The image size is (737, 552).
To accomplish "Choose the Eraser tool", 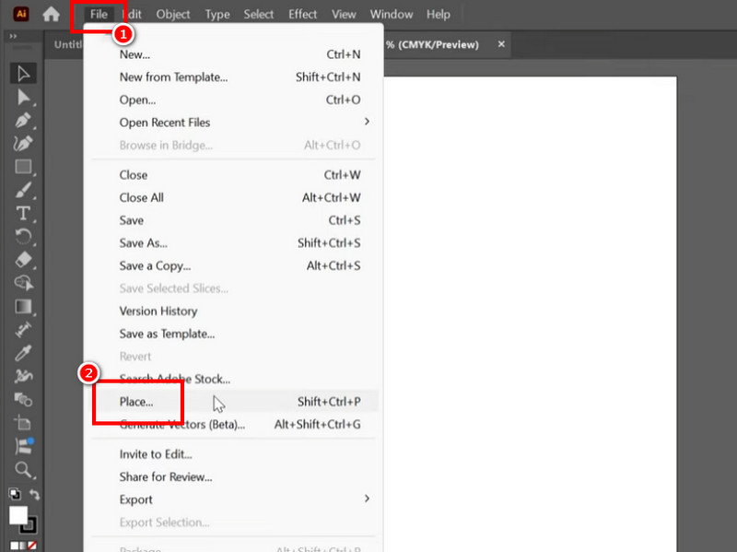I will [x=24, y=260].
